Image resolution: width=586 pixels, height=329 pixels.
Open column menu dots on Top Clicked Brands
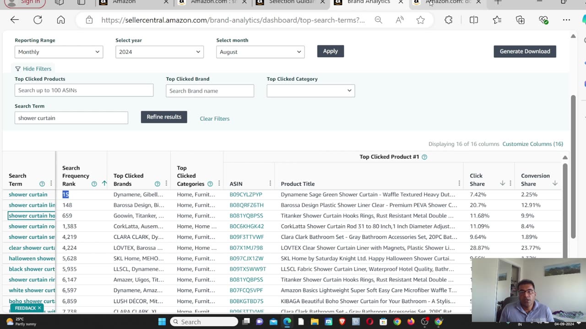tap(166, 184)
